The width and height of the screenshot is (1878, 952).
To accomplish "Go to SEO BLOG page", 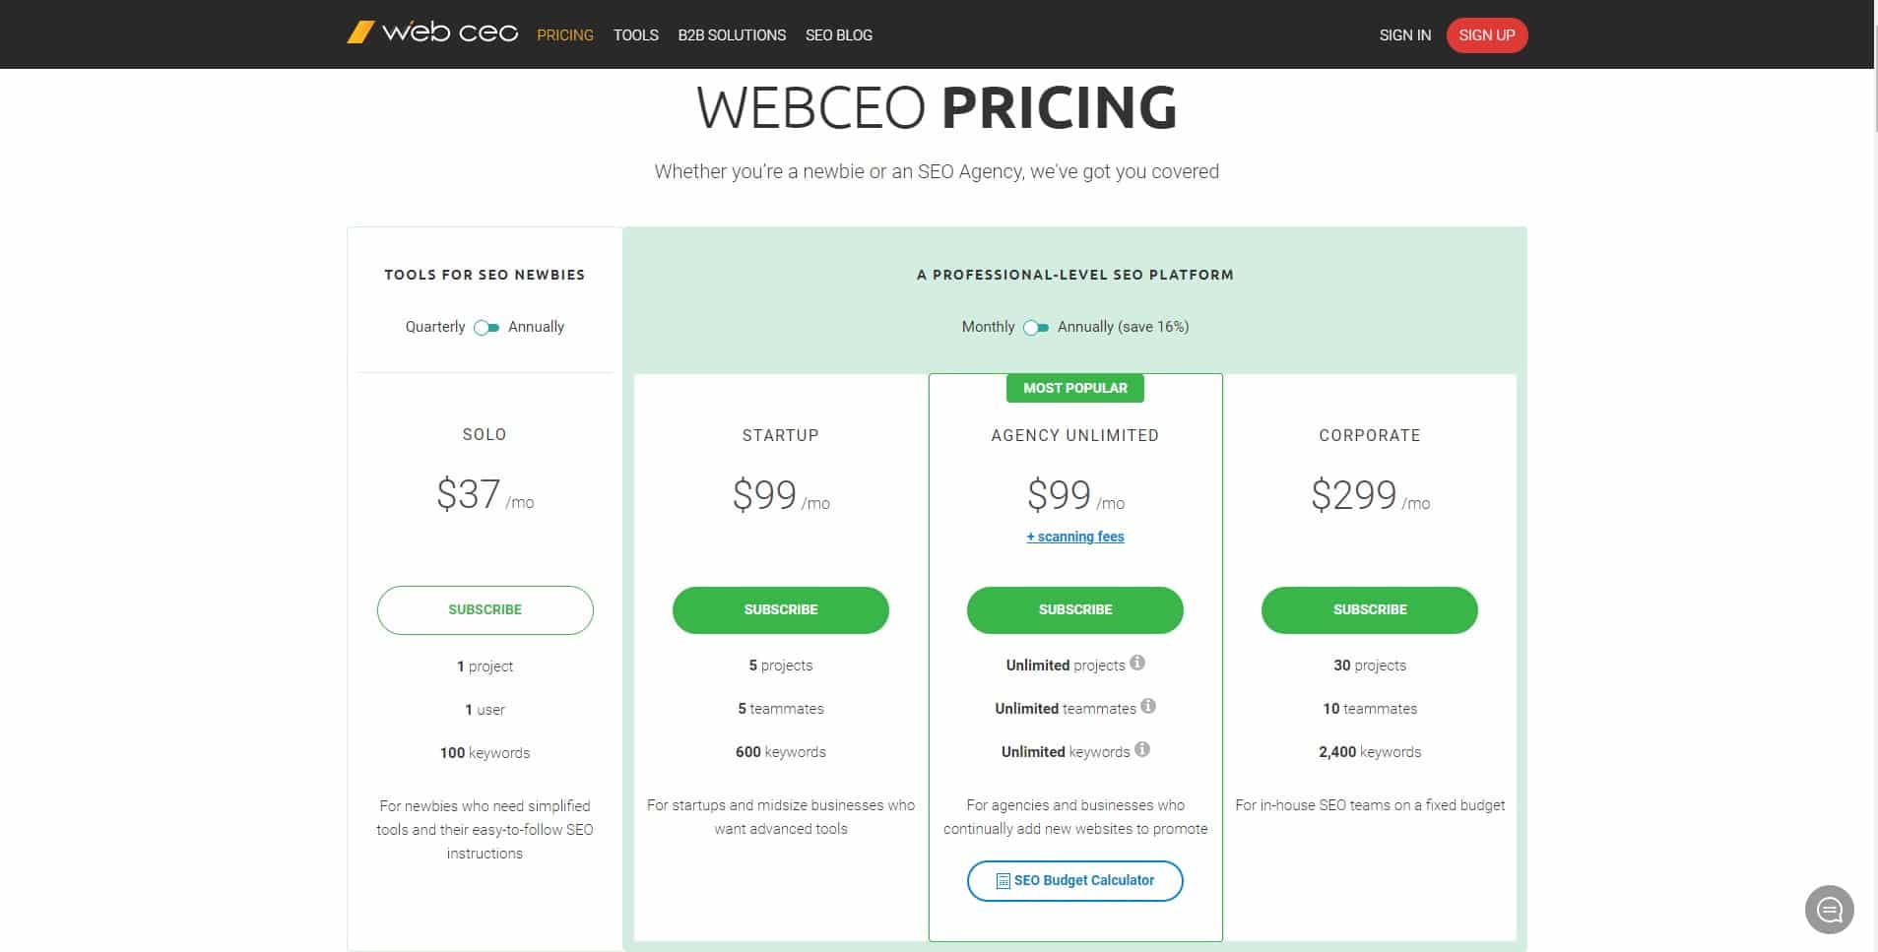I will (839, 35).
